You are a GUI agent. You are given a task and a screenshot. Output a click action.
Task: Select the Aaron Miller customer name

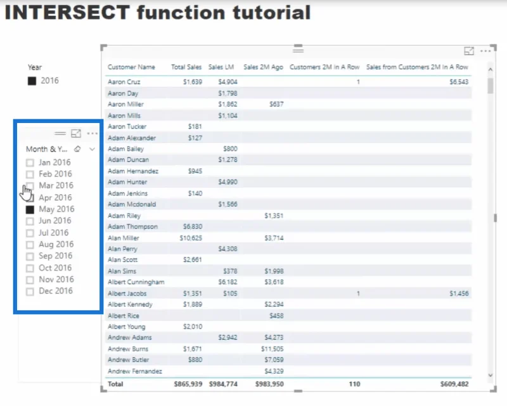125,104
